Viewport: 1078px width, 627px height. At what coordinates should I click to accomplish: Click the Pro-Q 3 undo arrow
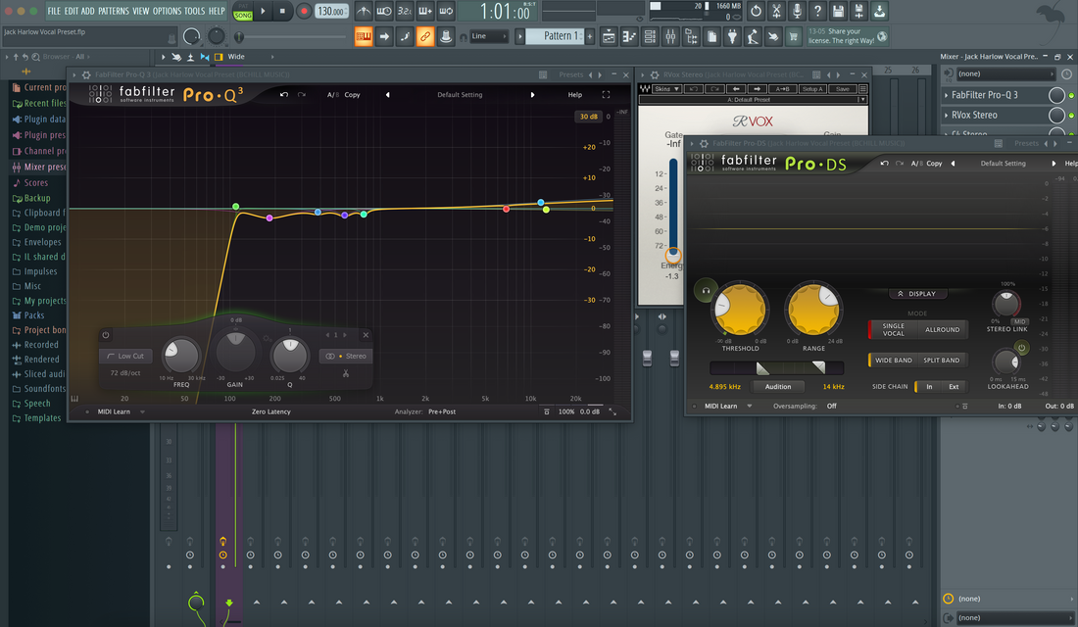[x=284, y=95]
